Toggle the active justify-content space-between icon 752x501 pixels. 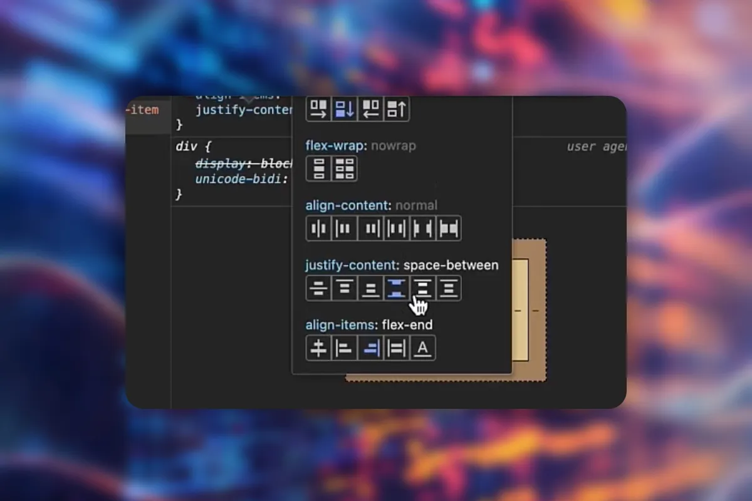(397, 288)
